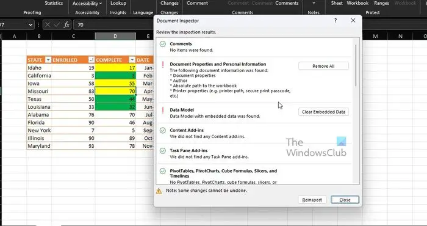Open the ENROLLED column filter dropdown
This screenshot has height=226, width=427.
(x=91, y=60)
